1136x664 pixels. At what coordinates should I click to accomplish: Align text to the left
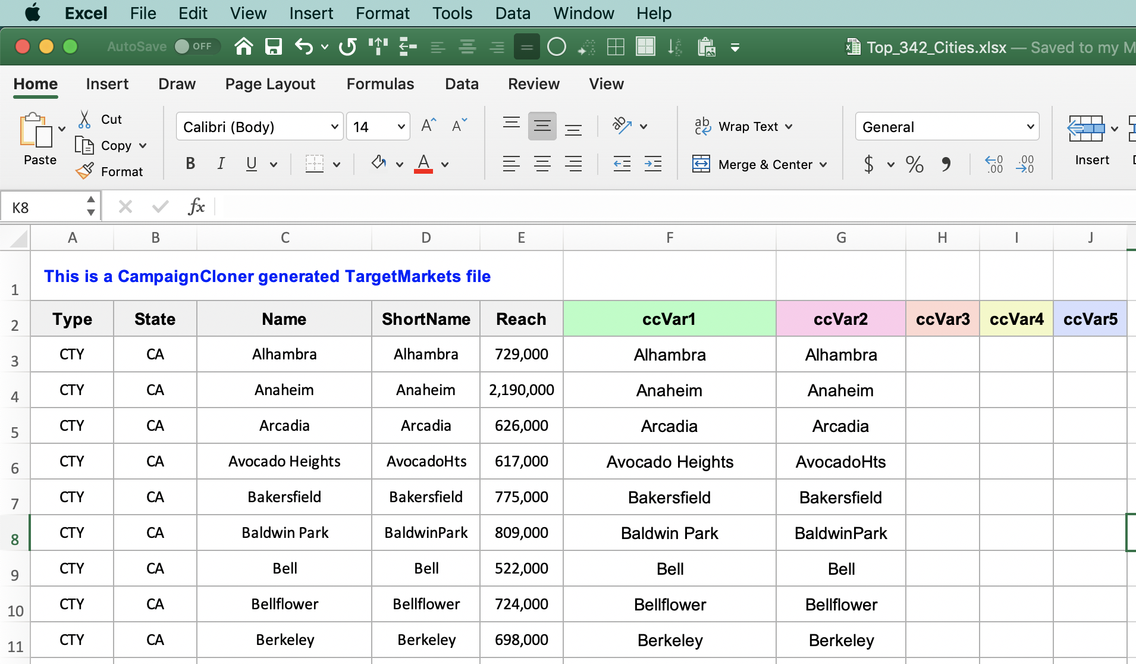click(x=511, y=164)
